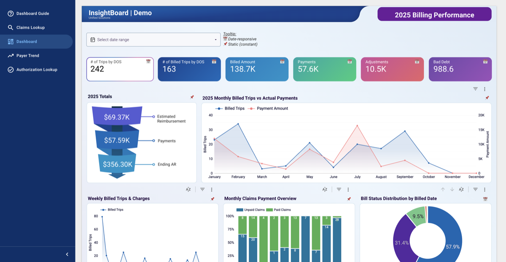Toggle Paid Claims legend item
This screenshot has width=506, height=262.
click(x=279, y=209)
